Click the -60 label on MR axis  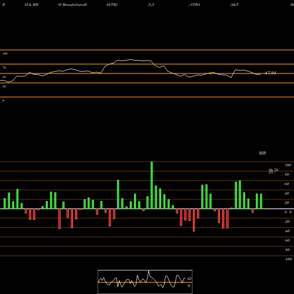(x=287, y=240)
